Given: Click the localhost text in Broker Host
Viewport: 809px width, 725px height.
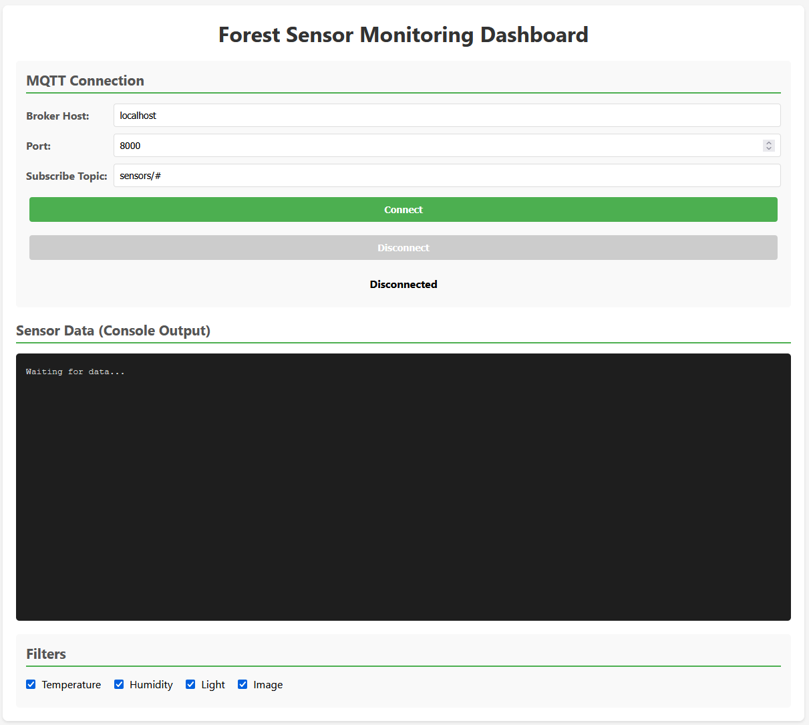Looking at the screenshot, I should (138, 115).
